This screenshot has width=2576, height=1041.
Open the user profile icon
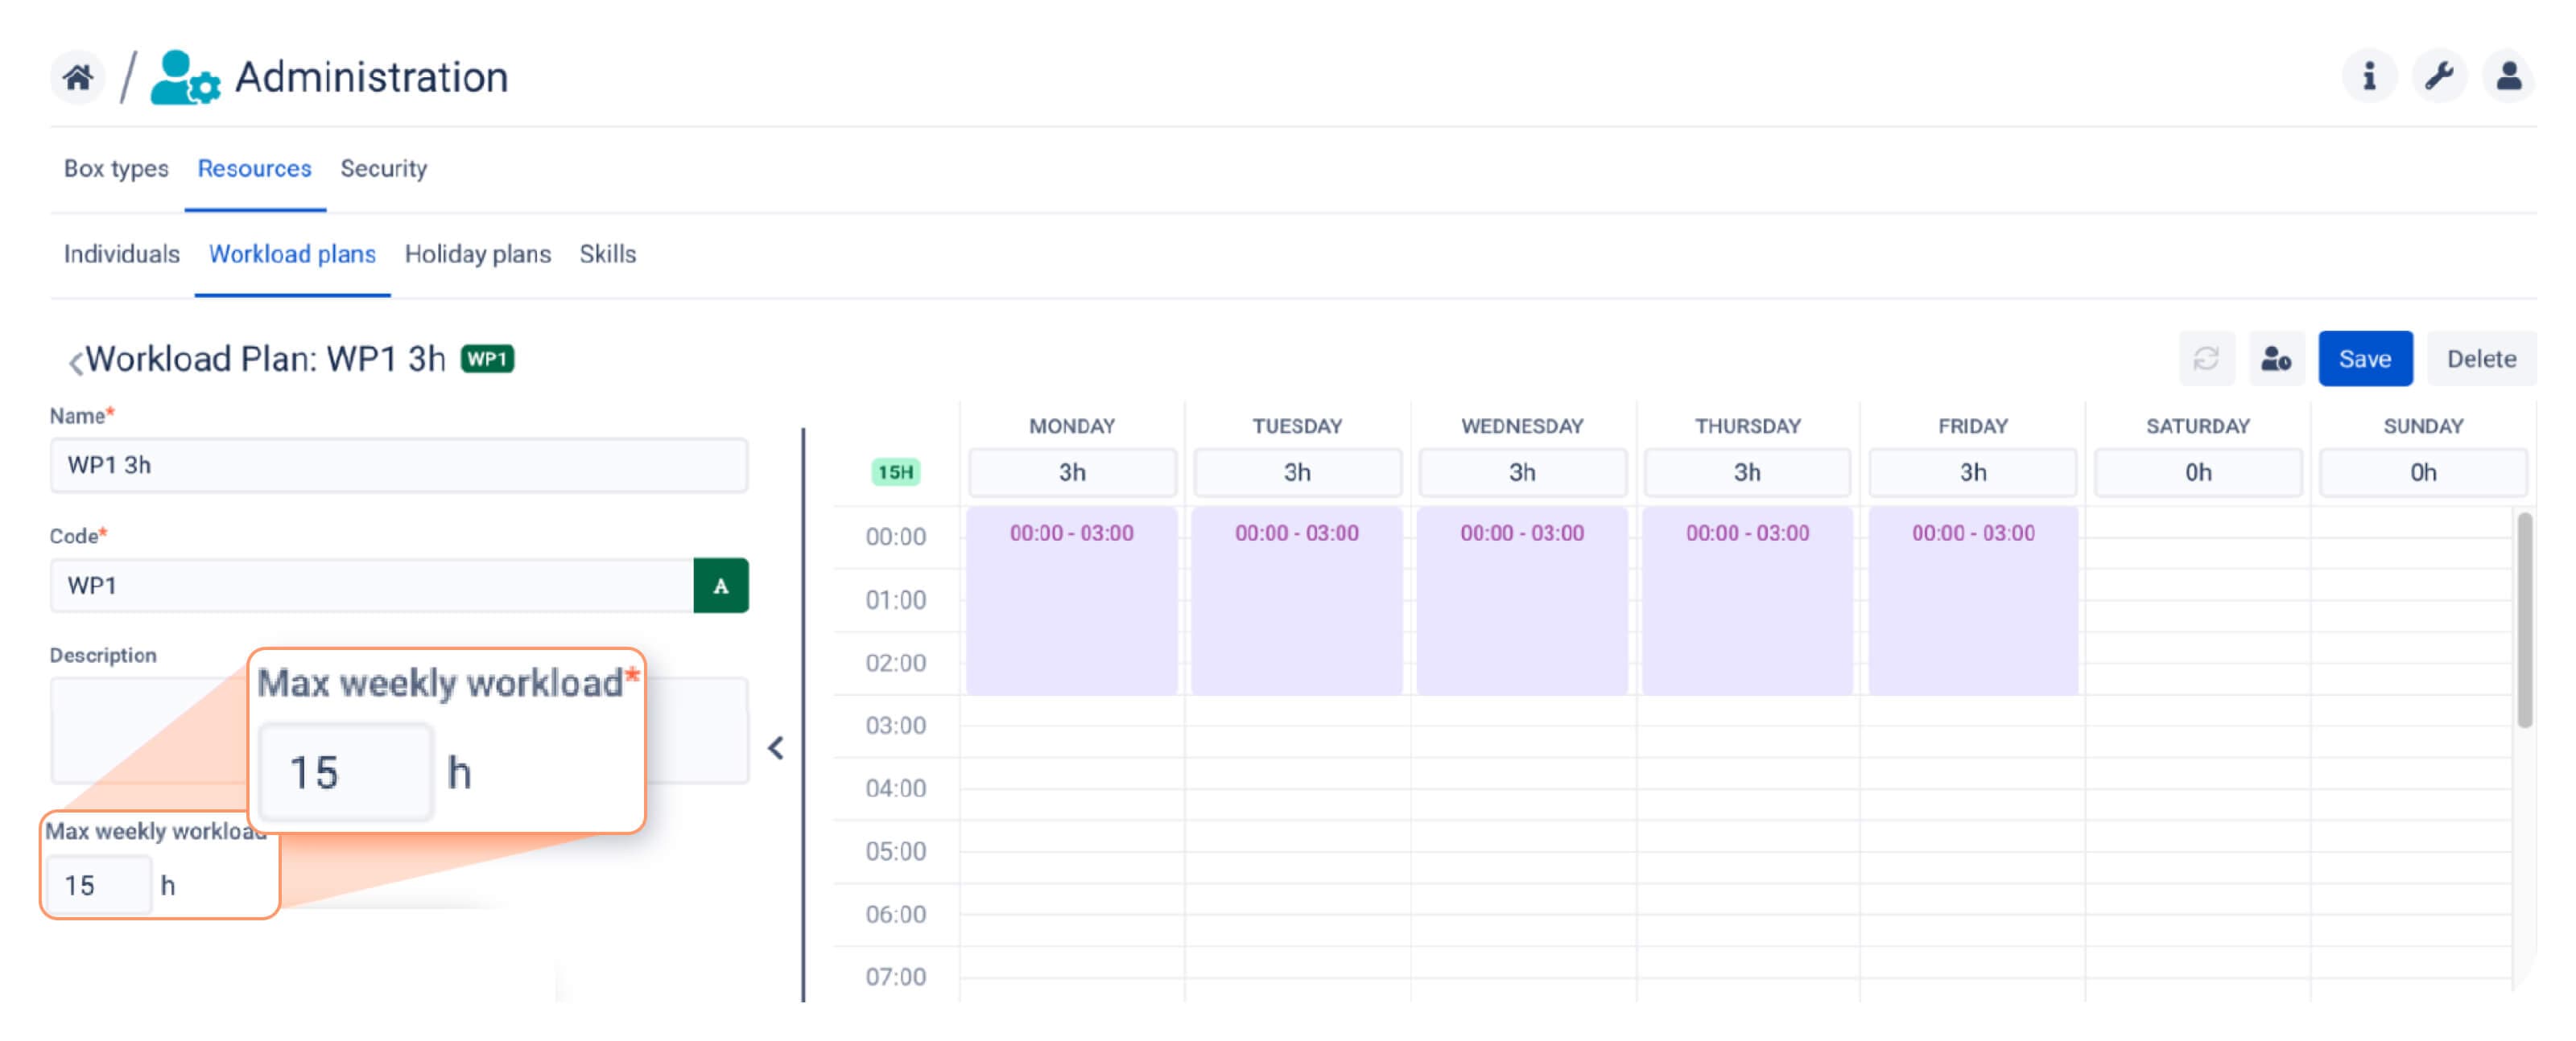tap(2508, 76)
